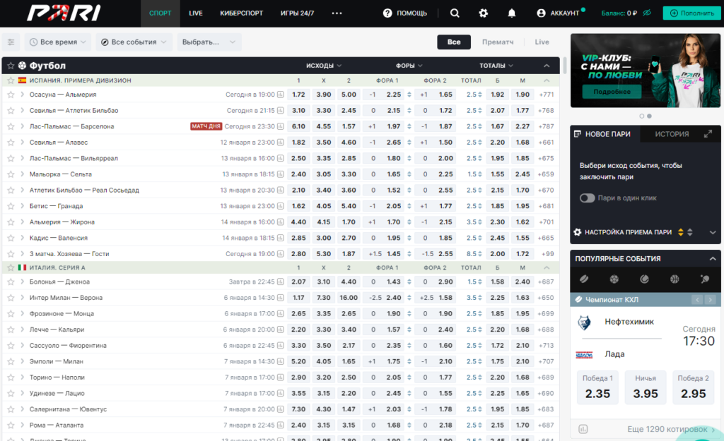The height and width of the screenshot is (441, 724).
Task: Open filter sliders icon on left
Action: pyautogui.click(x=11, y=42)
